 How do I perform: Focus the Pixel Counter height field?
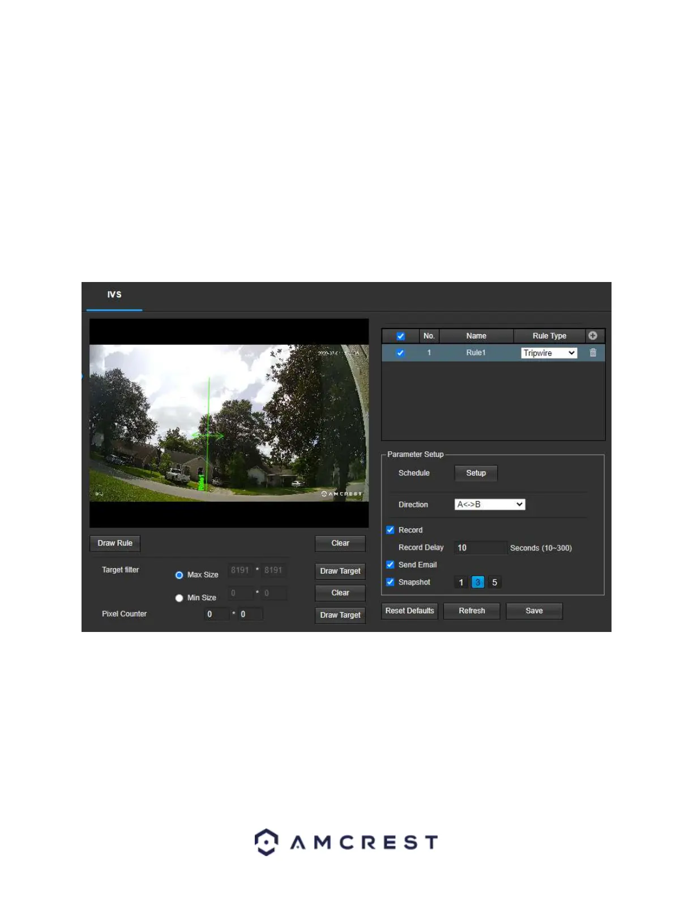[250, 614]
